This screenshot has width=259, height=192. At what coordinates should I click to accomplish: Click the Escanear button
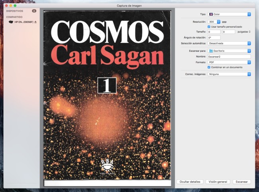pos(241,182)
